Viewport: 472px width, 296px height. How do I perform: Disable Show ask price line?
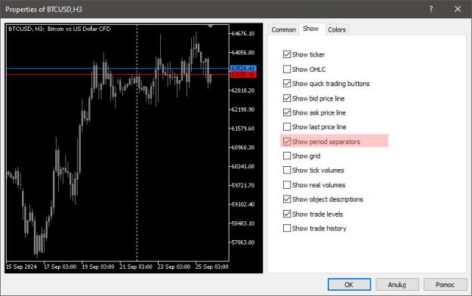(287, 113)
